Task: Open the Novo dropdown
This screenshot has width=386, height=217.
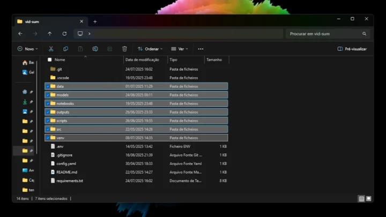Action: click(27, 49)
